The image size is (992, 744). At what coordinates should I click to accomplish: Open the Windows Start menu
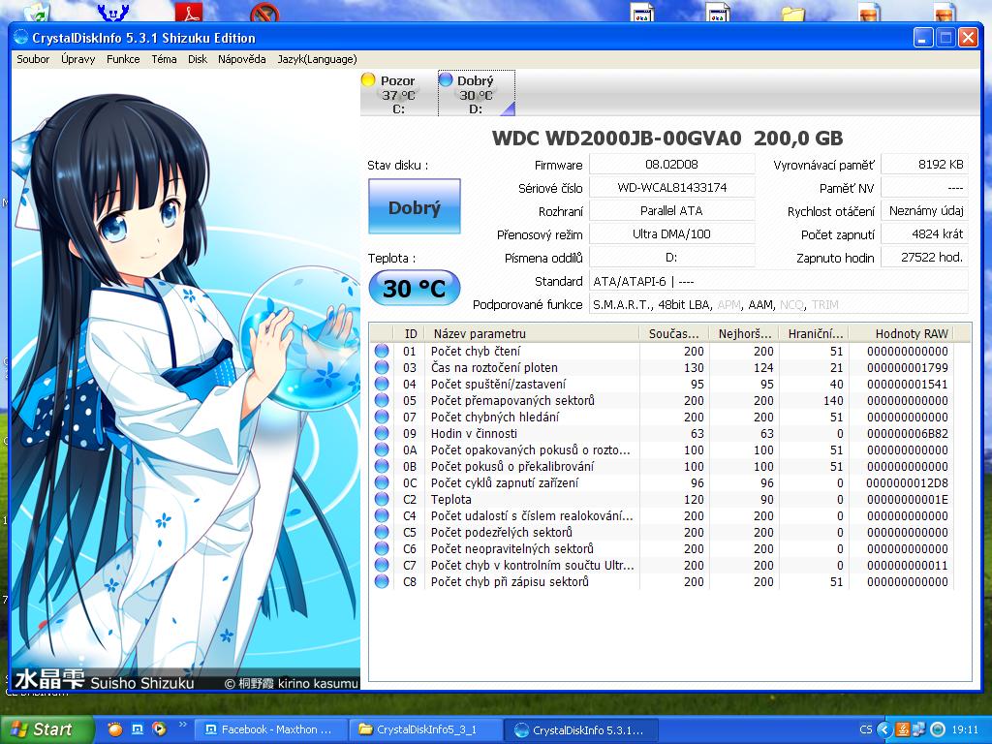(46, 729)
